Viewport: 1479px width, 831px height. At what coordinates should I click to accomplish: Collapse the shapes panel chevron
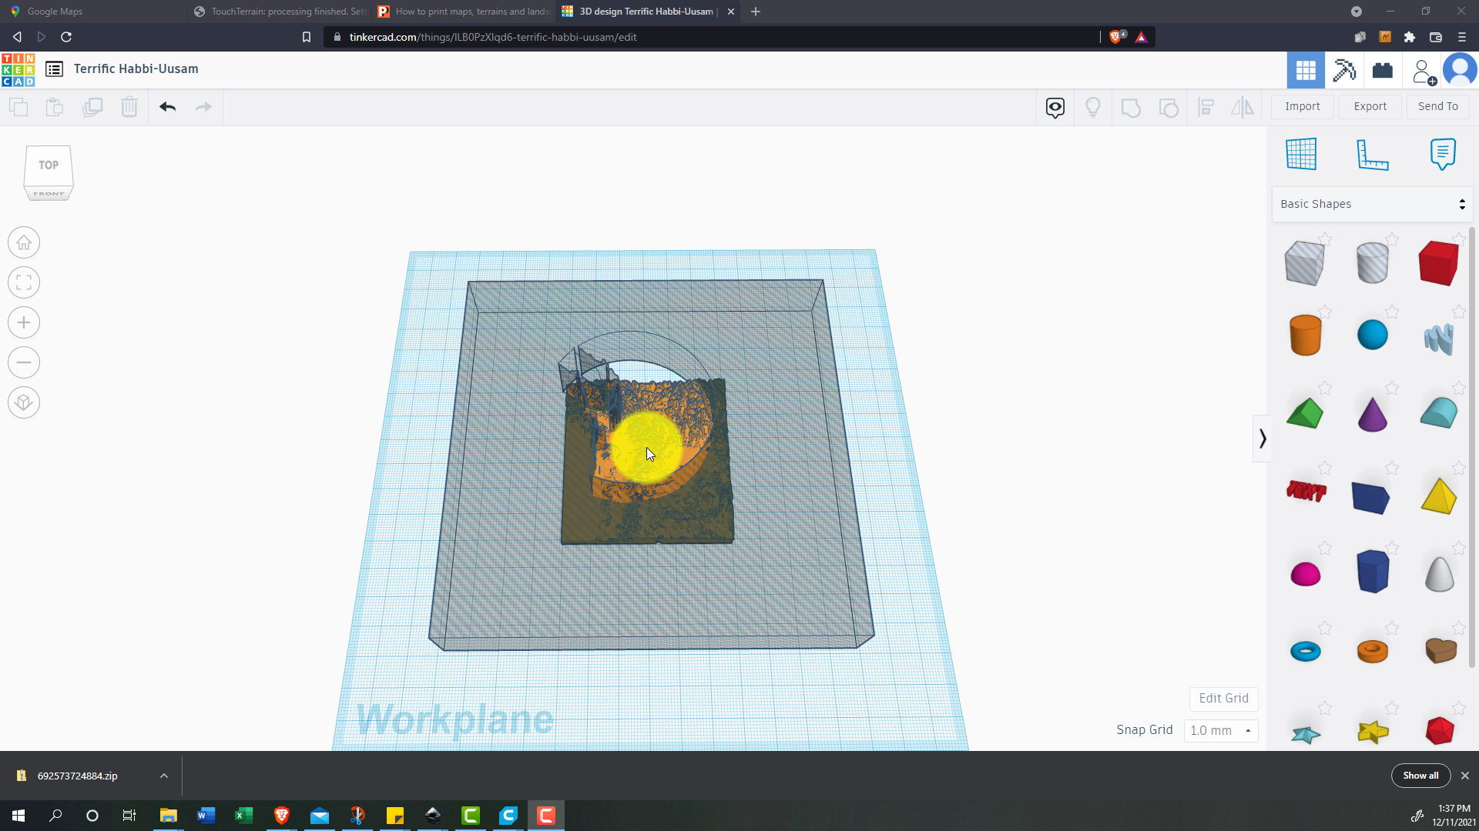pyautogui.click(x=1262, y=439)
